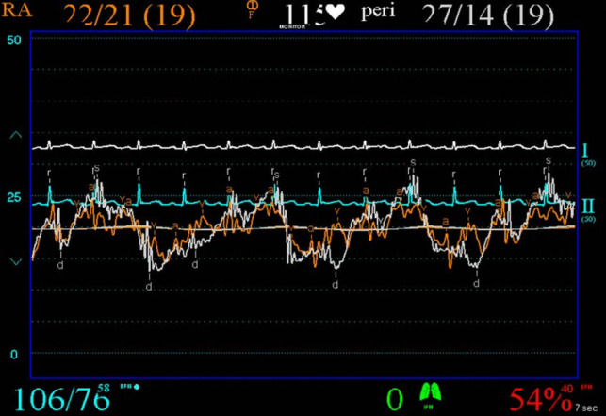Click the 50 scale value on axis
Image resolution: width=606 pixels, height=416 pixels.
pos(14,40)
